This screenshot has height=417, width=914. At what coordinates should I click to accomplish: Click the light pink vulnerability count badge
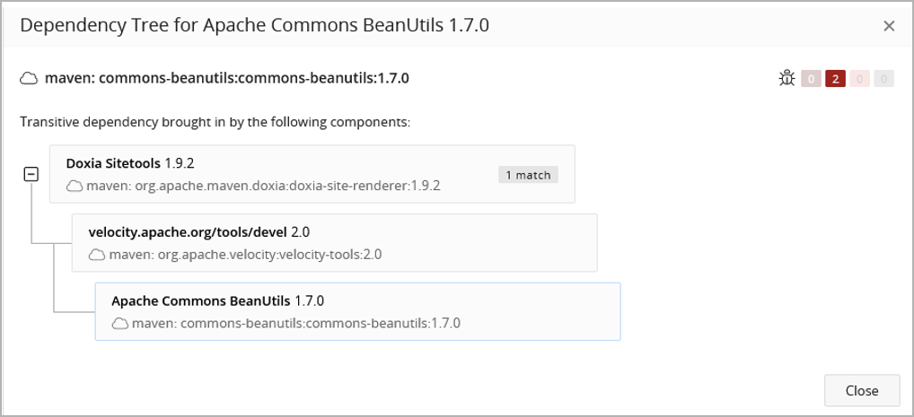(x=859, y=79)
